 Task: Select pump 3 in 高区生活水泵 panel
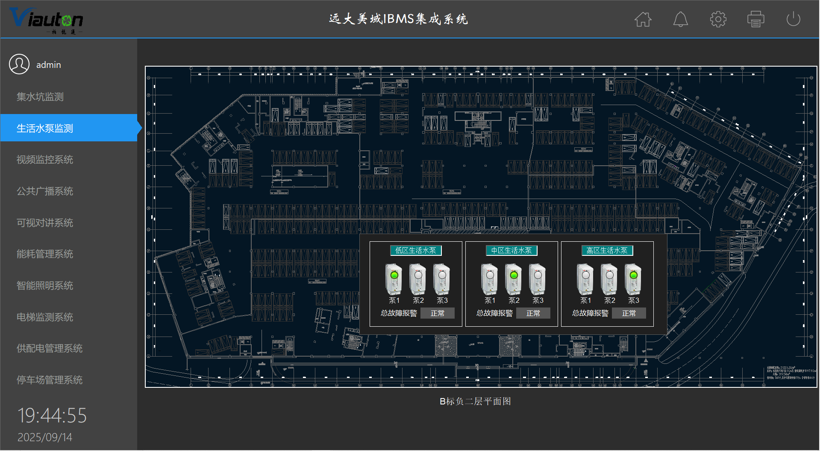click(633, 279)
